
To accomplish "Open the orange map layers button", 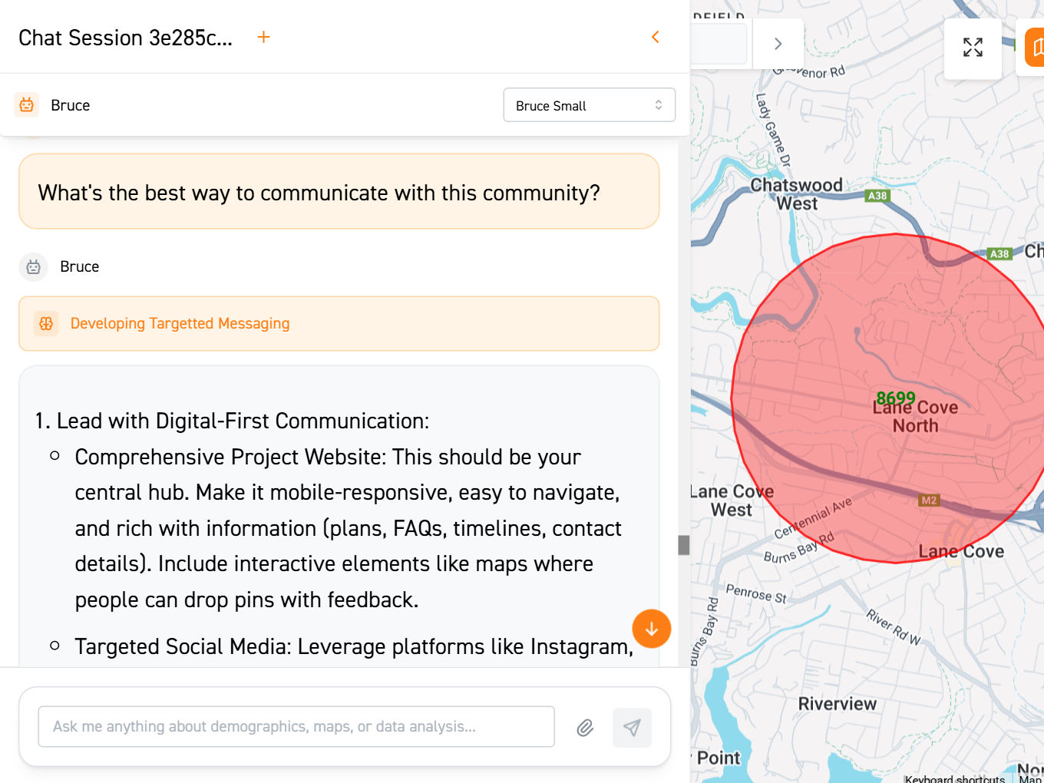I will [1035, 48].
